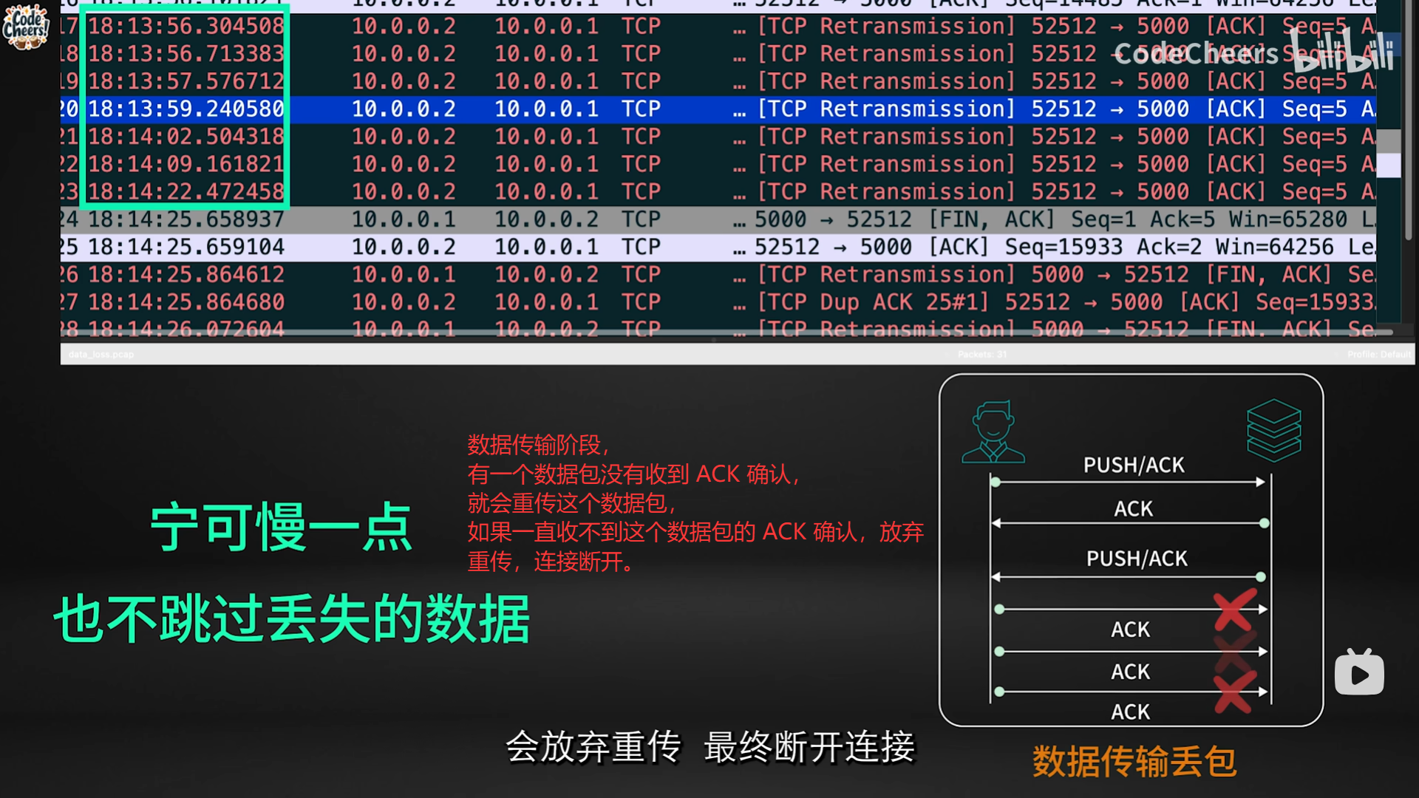Click Profile: Default in status bar

point(1378,355)
